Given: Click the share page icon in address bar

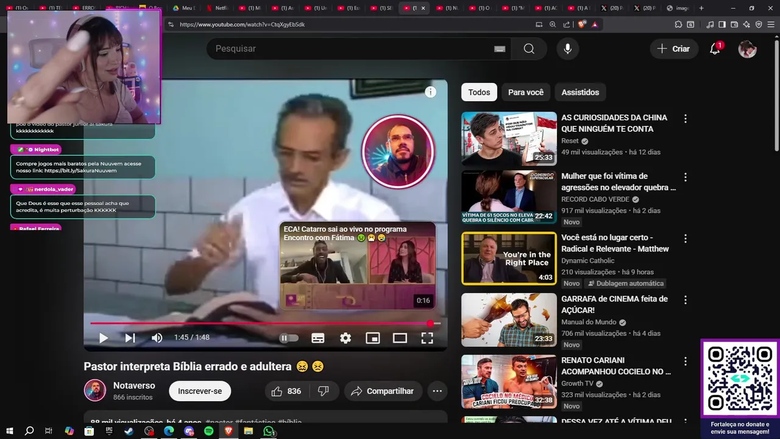Looking at the screenshot, I should point(567,24).
